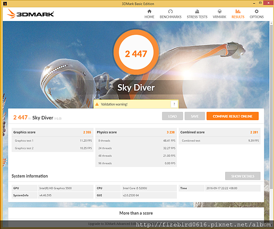
Task: Click the SAVE button
Action: [x=195, y=116]
